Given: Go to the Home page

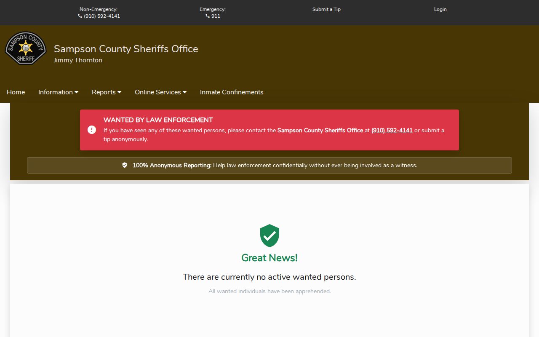Looking at the screenshot, I should 16,92.
